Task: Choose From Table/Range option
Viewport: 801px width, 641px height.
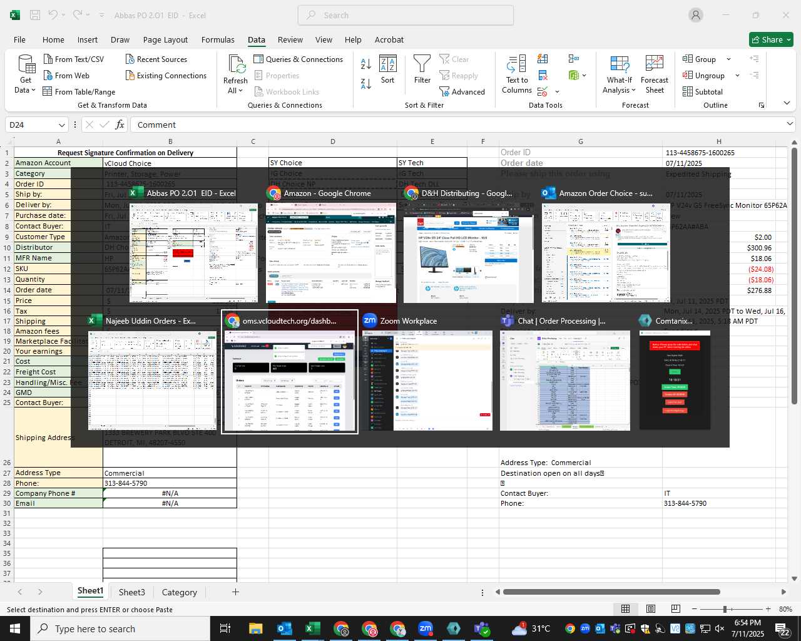Action: tap(79, 91)
